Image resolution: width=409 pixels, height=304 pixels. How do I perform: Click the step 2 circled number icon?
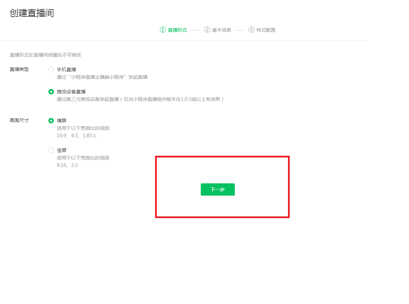coord(207,30)
